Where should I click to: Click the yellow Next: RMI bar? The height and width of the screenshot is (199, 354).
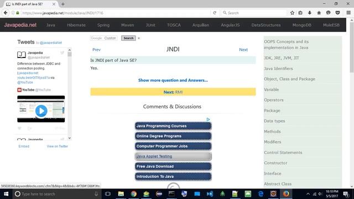pyautogui.click(x=173, y=92)
